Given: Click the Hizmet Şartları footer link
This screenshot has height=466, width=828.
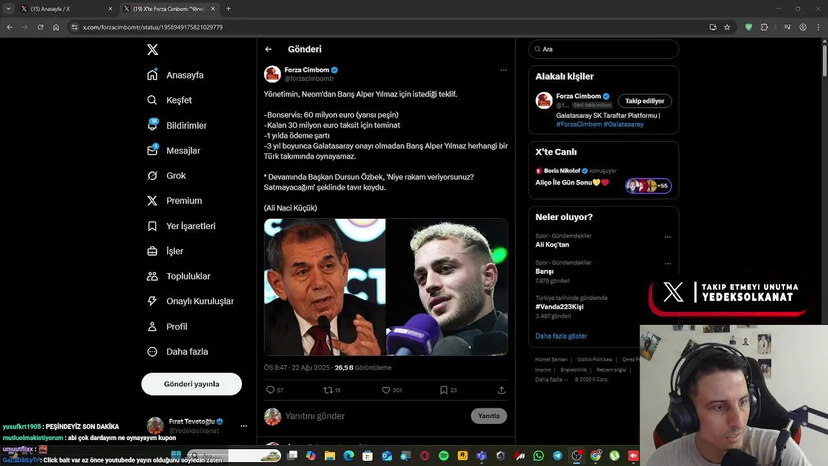Looking at the screenshot, I should [x=551, y=359].
